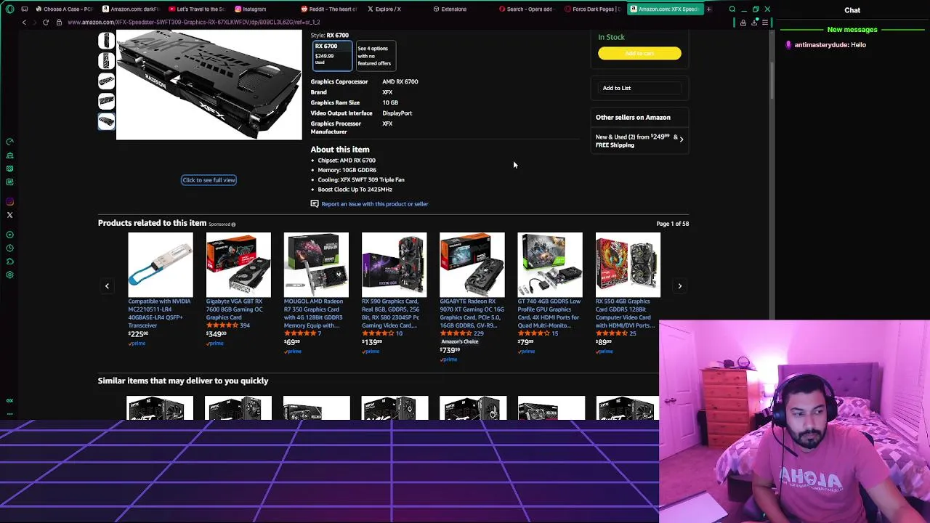Click 'Page 1 of 58' text

point(673,224)
